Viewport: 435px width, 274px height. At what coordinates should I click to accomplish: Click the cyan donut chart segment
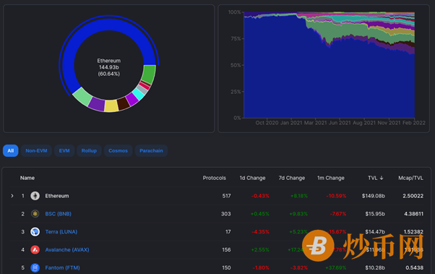click(x=138, y=94)
